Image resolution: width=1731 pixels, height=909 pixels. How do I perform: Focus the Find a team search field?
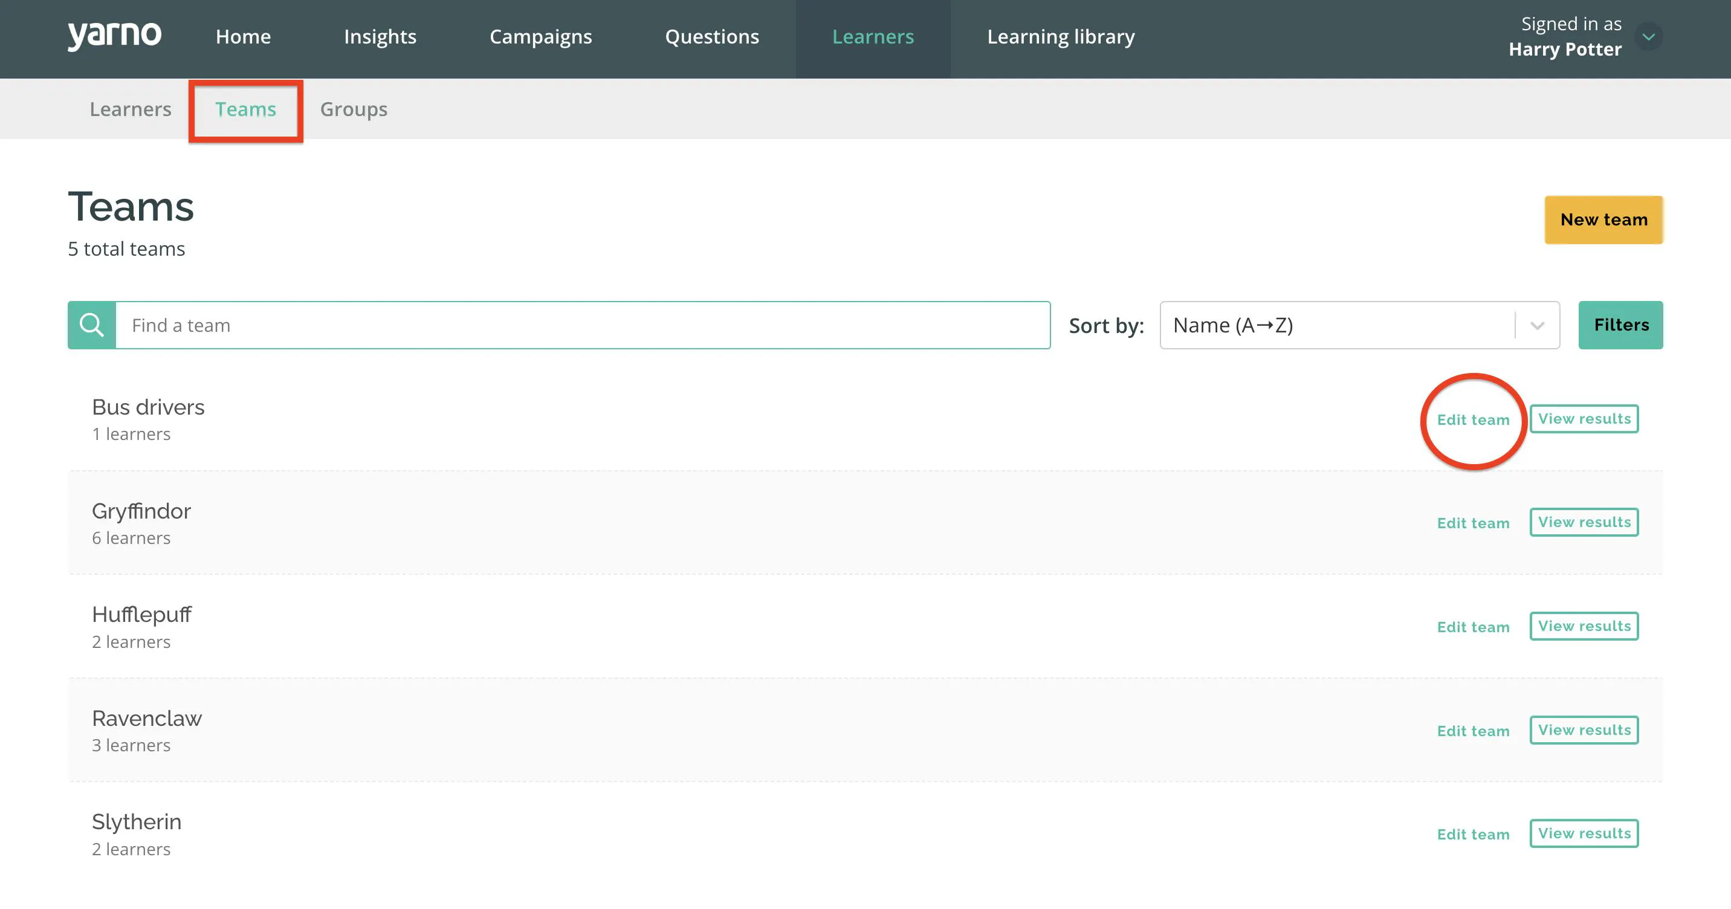pos(583,325)
